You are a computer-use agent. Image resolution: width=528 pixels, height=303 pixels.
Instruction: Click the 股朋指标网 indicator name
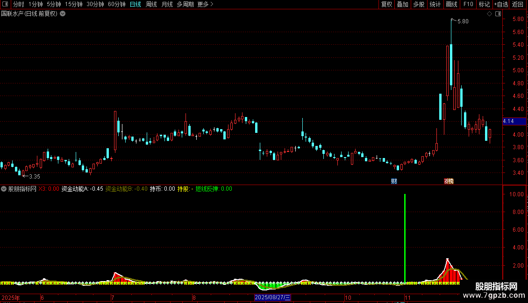point(22,189)
